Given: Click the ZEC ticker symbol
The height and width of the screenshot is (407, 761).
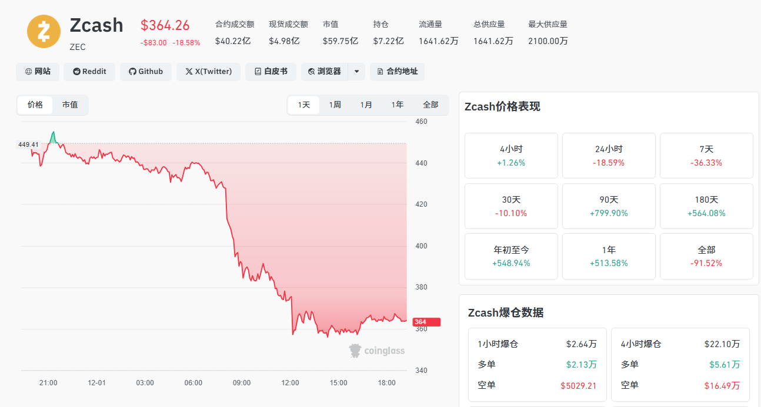Looking at the screenshot, I should [x=78, y=47].
